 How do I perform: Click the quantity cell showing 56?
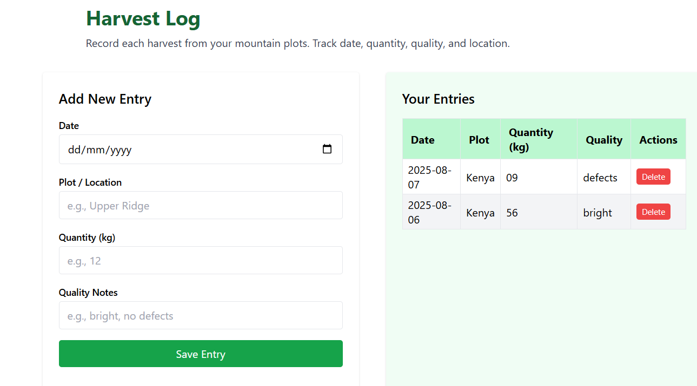point(539,212)
